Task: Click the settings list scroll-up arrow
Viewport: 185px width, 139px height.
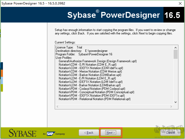Action: [x=175, y=47]
